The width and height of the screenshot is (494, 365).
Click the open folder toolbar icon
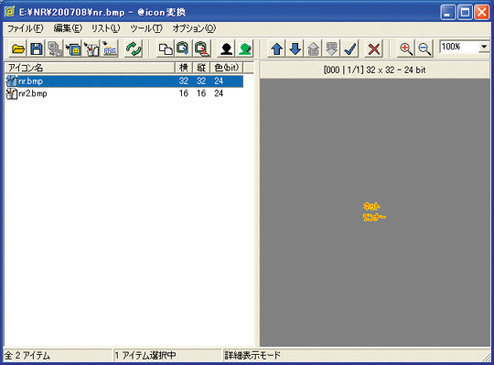18,48
